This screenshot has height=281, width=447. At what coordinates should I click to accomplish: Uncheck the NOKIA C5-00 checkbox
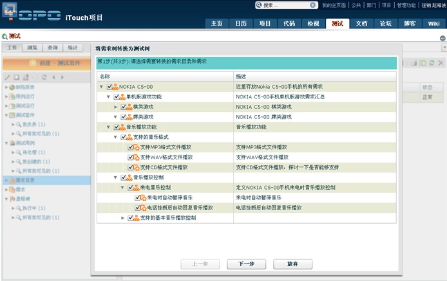click(x=109, y=87)
